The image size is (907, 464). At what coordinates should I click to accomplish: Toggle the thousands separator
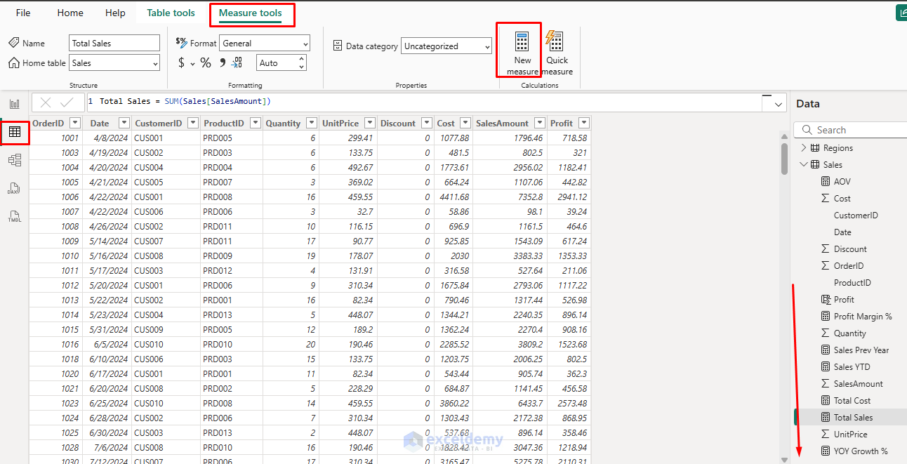(221, 62)
